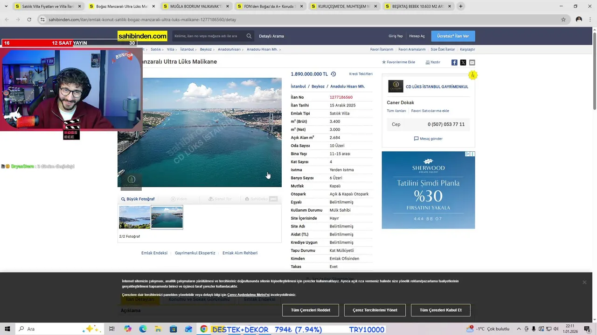Viewport: 597px width, 335px height.
Task: Open the tab search dropdown arrow
Action: [6, 7]
